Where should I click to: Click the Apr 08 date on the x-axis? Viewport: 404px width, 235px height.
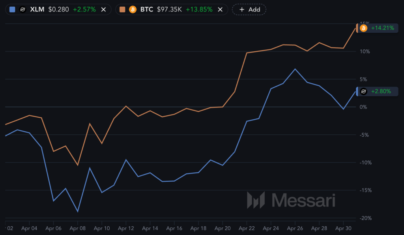(x=77, y=228)
